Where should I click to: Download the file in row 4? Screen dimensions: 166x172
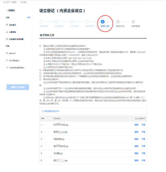click(143, 146)
